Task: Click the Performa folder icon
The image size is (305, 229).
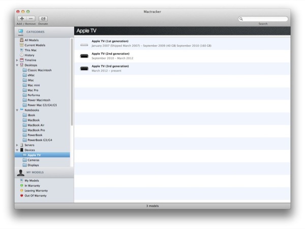Action: [x=25, y=95]
